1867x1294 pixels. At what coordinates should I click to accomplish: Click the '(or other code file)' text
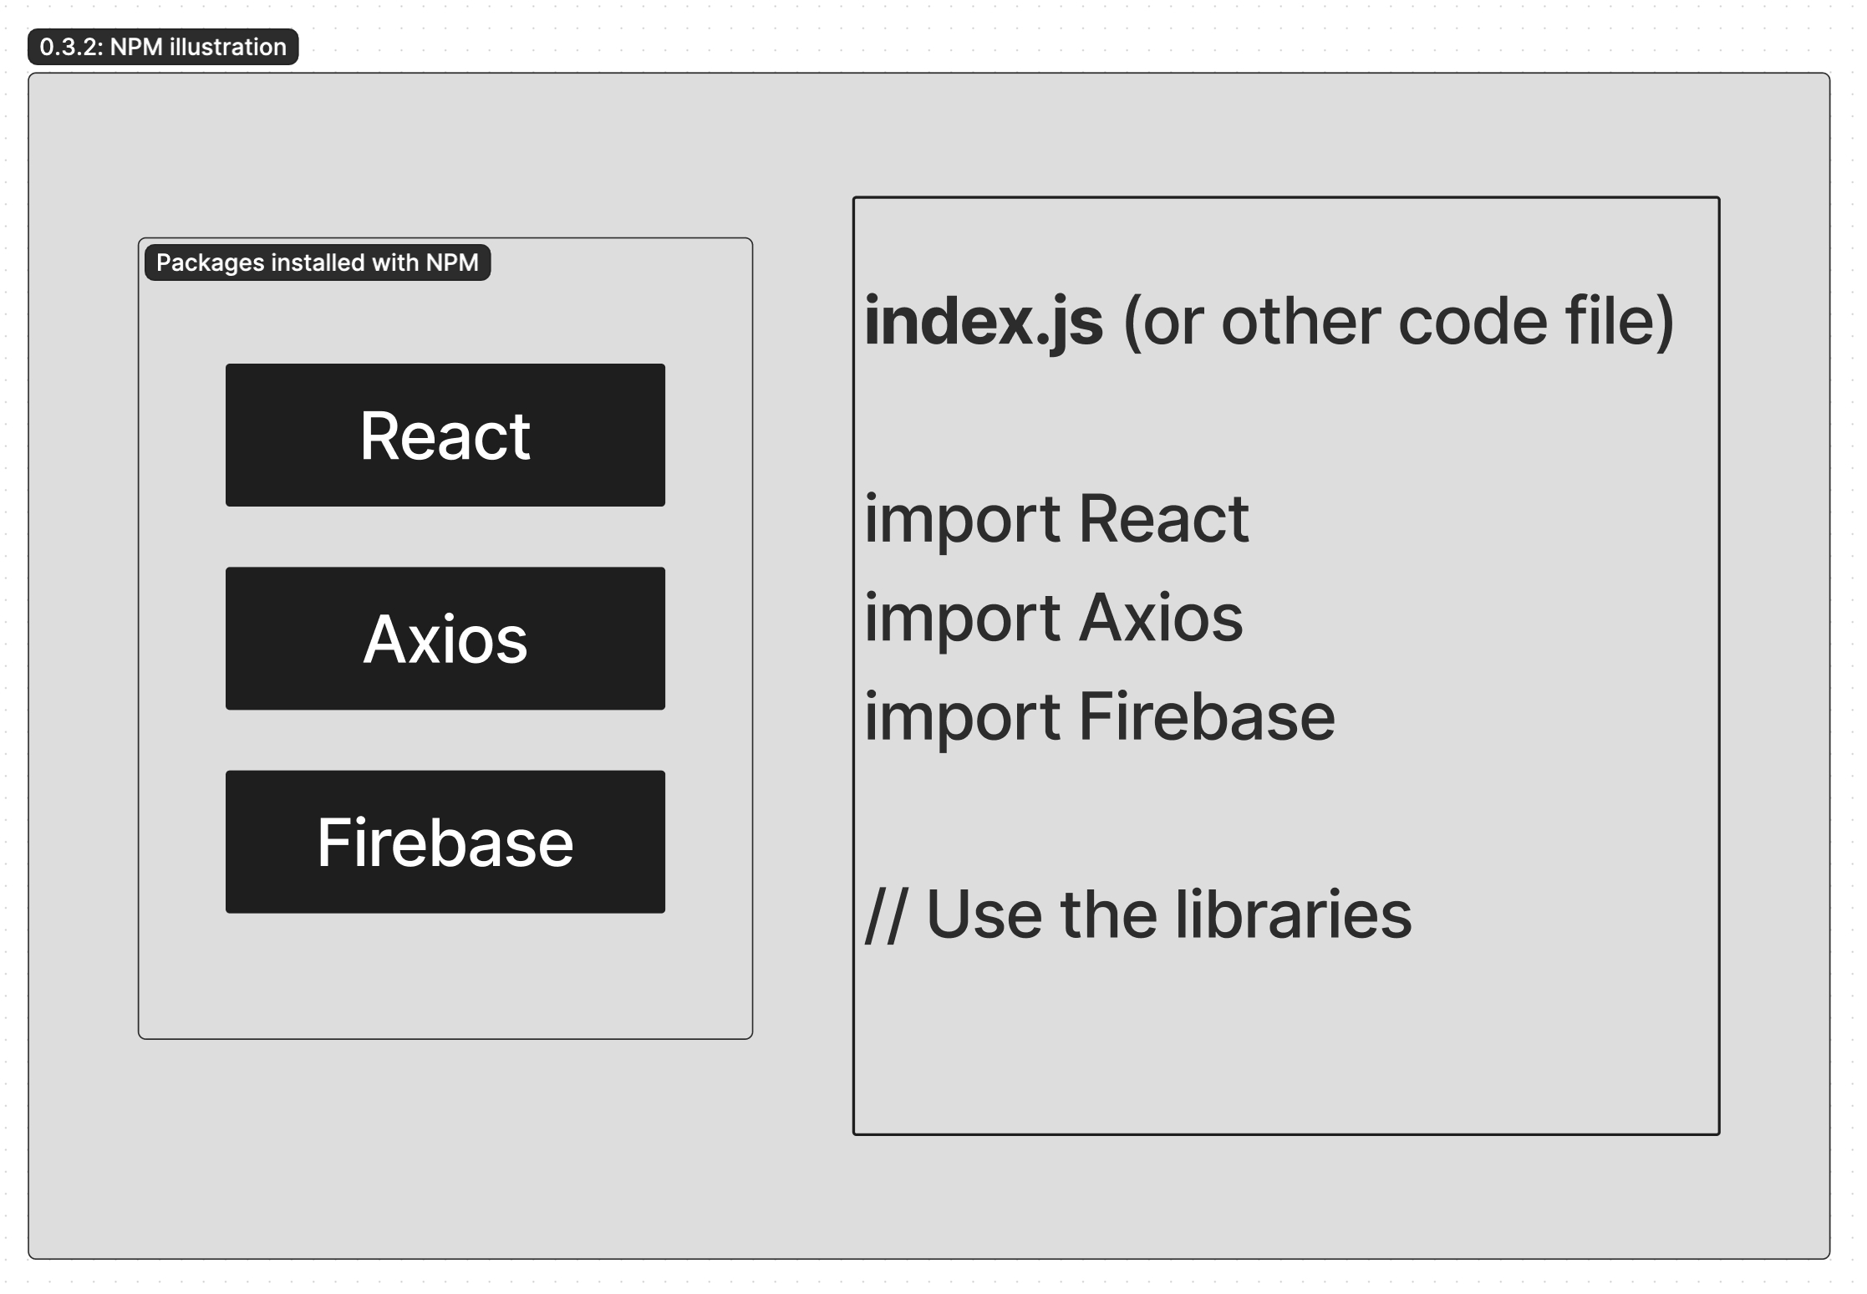(x=1397, y=322)
